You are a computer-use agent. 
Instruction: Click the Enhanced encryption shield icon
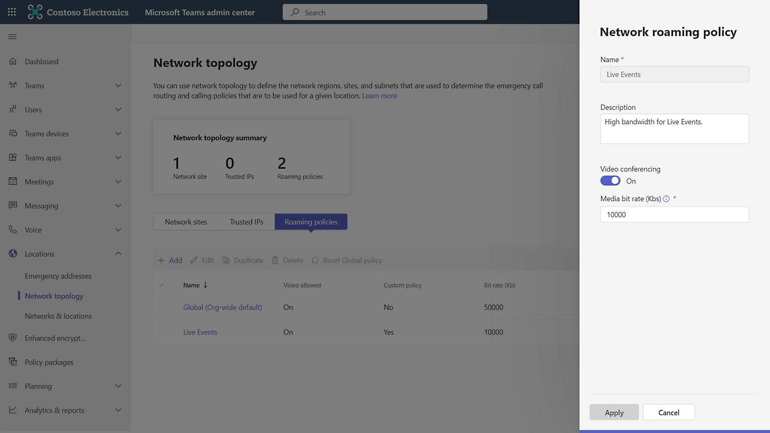click(13, 338)
